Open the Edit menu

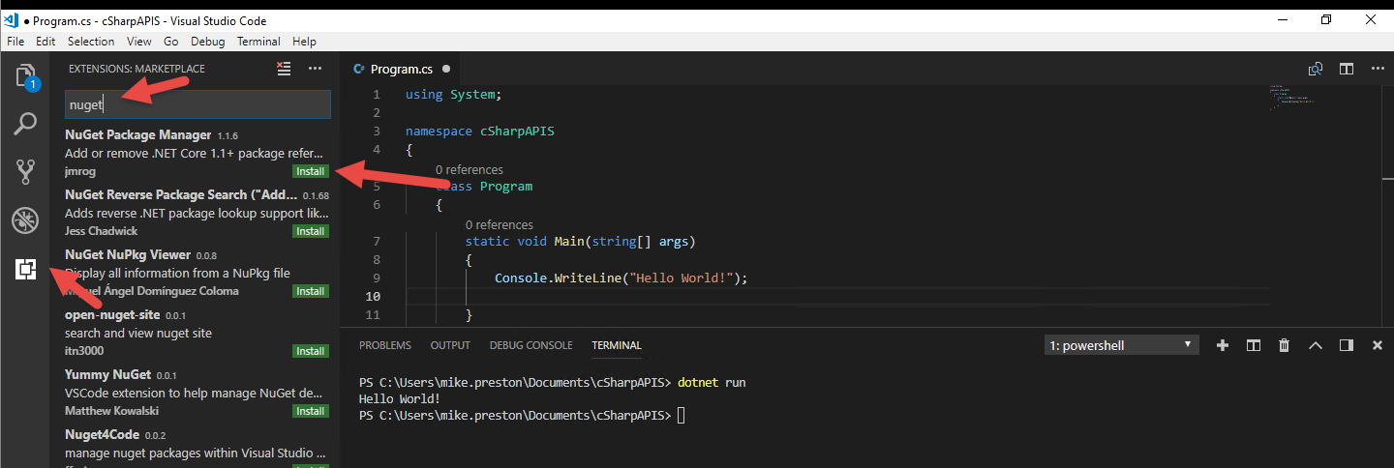[x=45, y=42]
